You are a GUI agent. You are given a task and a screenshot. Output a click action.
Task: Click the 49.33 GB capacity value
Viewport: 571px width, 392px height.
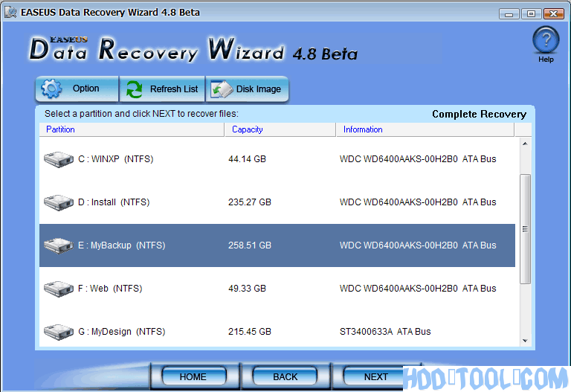(247, 289)
